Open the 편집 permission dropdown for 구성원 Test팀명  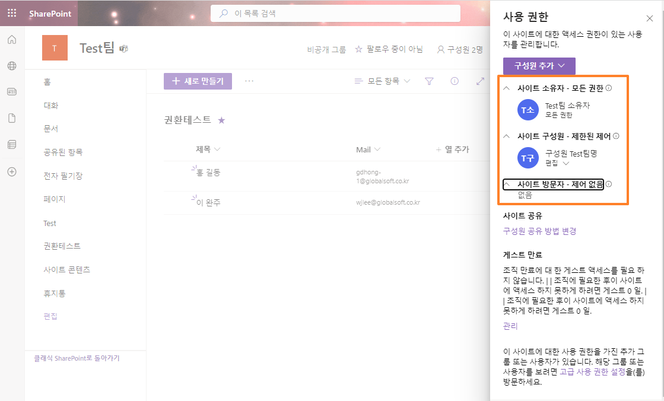(x=557, y=163)
